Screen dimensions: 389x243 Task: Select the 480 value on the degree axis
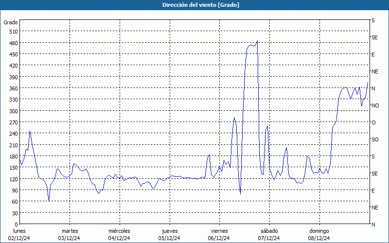14,43
